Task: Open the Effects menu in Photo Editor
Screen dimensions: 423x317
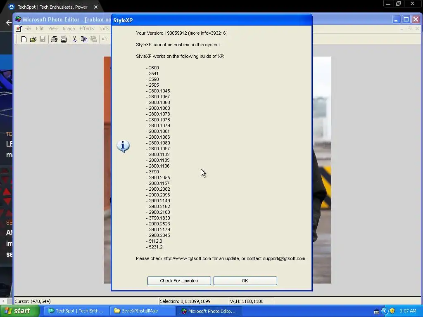Action: [x=87, y=28]
